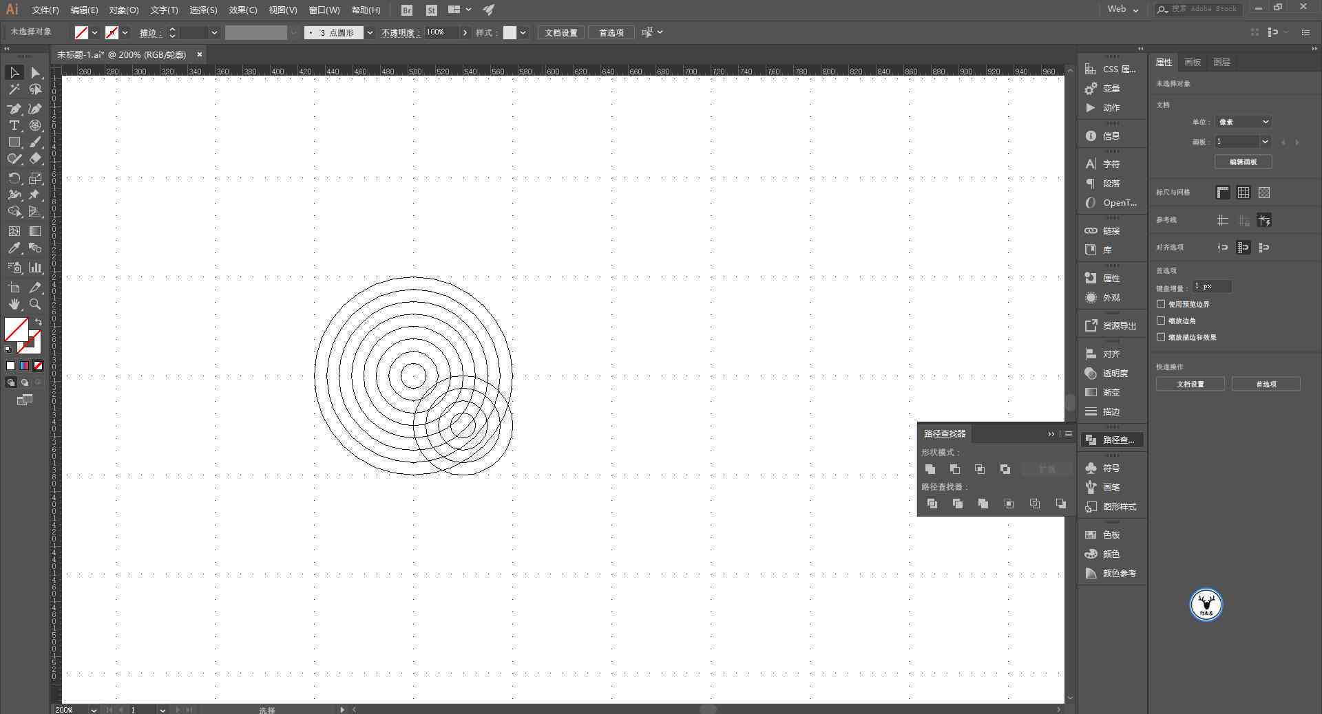Select the Artboard tool
Viewport: 1322px width, 714px height.
[x=14, y=288]
